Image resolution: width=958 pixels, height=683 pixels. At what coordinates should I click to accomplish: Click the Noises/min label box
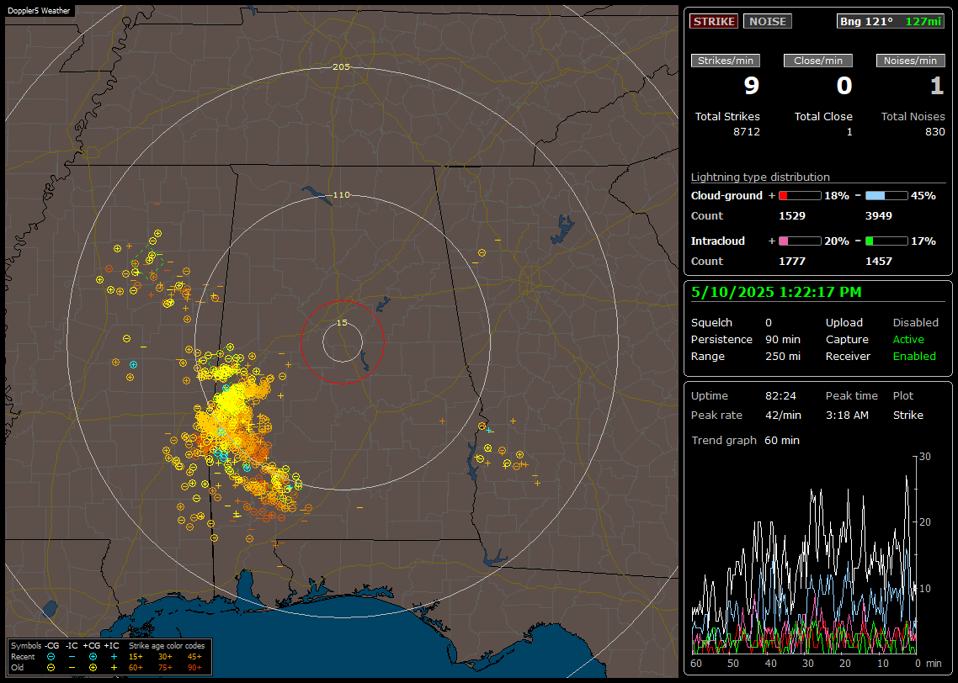coord(910,61)
